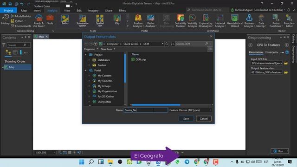Save the output feature class

[186, 119]
